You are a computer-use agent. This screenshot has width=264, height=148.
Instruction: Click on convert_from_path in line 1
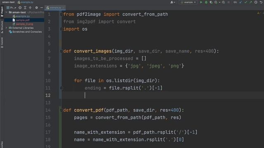(145, 14)
